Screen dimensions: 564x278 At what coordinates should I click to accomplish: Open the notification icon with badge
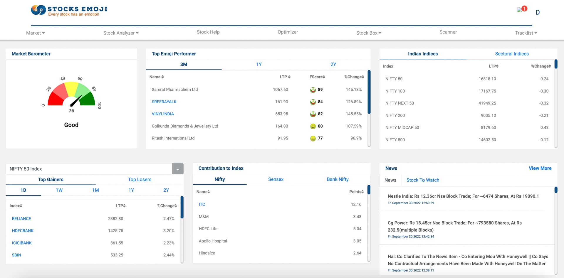click(x=522, y=9)
